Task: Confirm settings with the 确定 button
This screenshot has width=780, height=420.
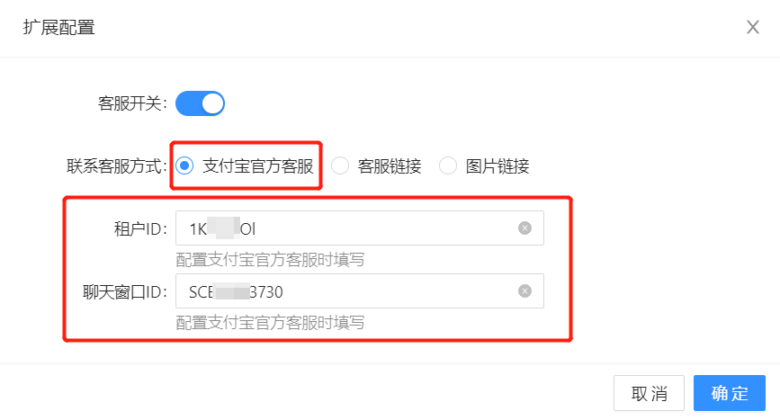Action: [730, 393]
